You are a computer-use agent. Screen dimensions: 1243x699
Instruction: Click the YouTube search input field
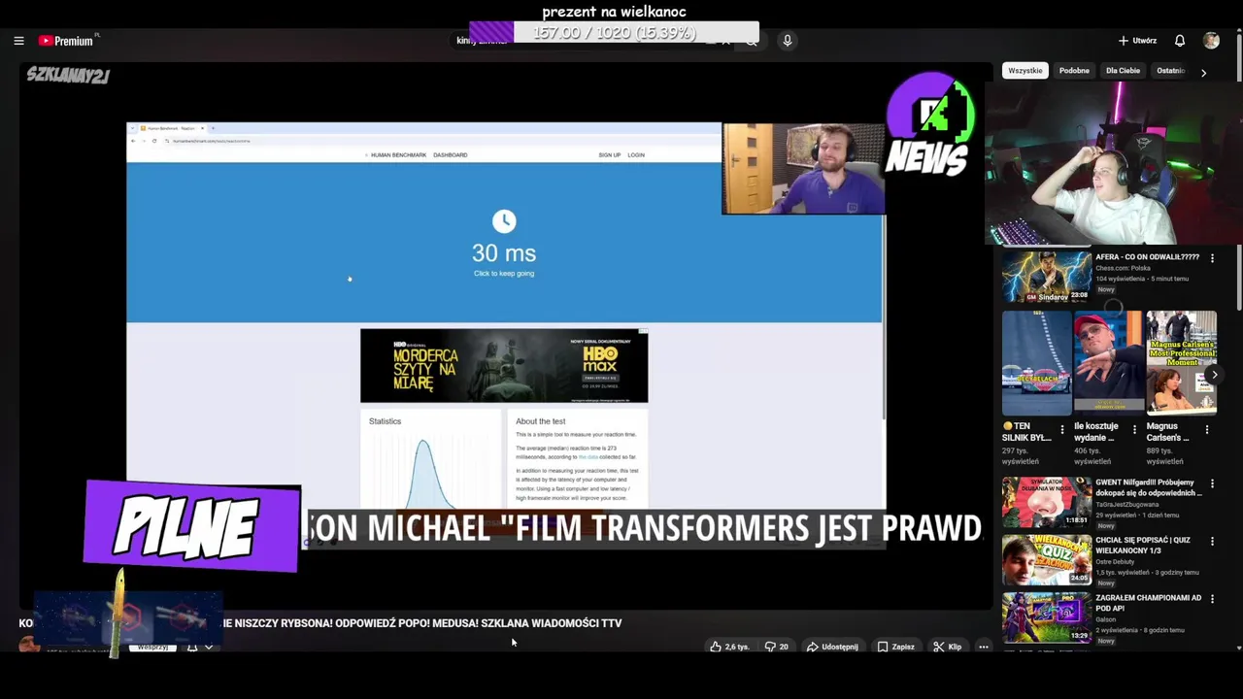[592, 41]
